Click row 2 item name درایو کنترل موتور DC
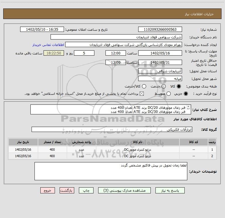 coord(138,156)
